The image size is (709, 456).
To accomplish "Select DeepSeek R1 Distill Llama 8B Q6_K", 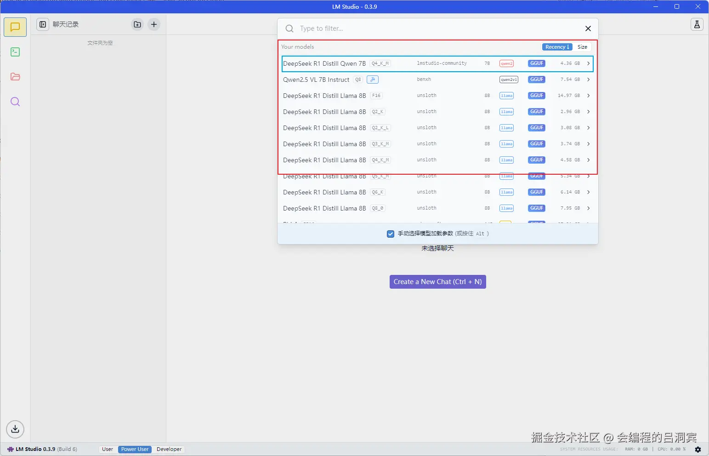I will tap(437, 192).
